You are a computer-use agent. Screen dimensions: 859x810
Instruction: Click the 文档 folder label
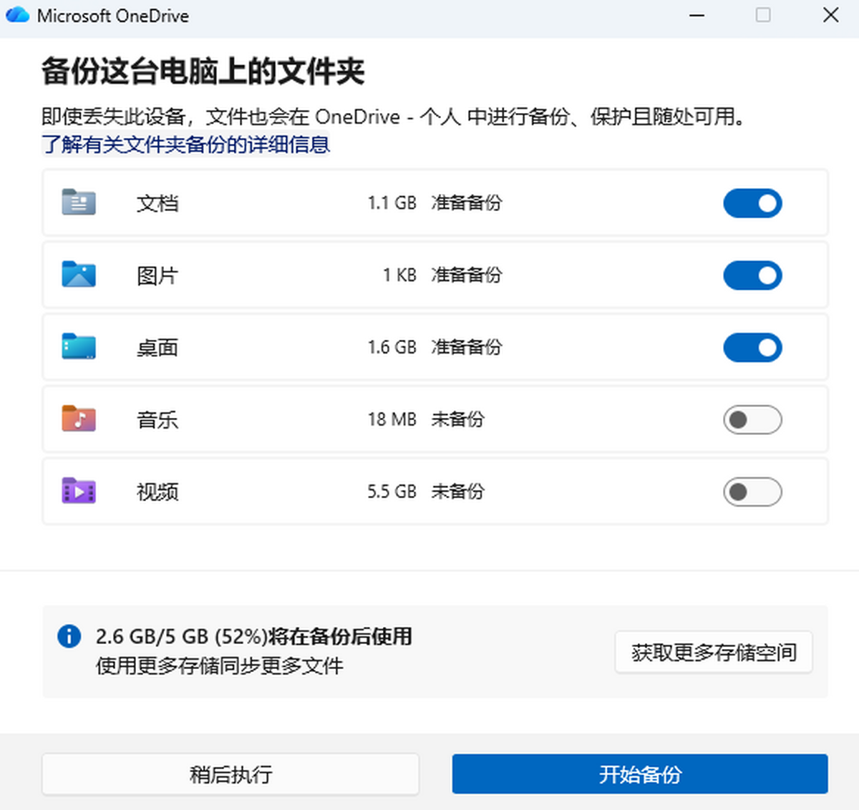click(157, 203)
